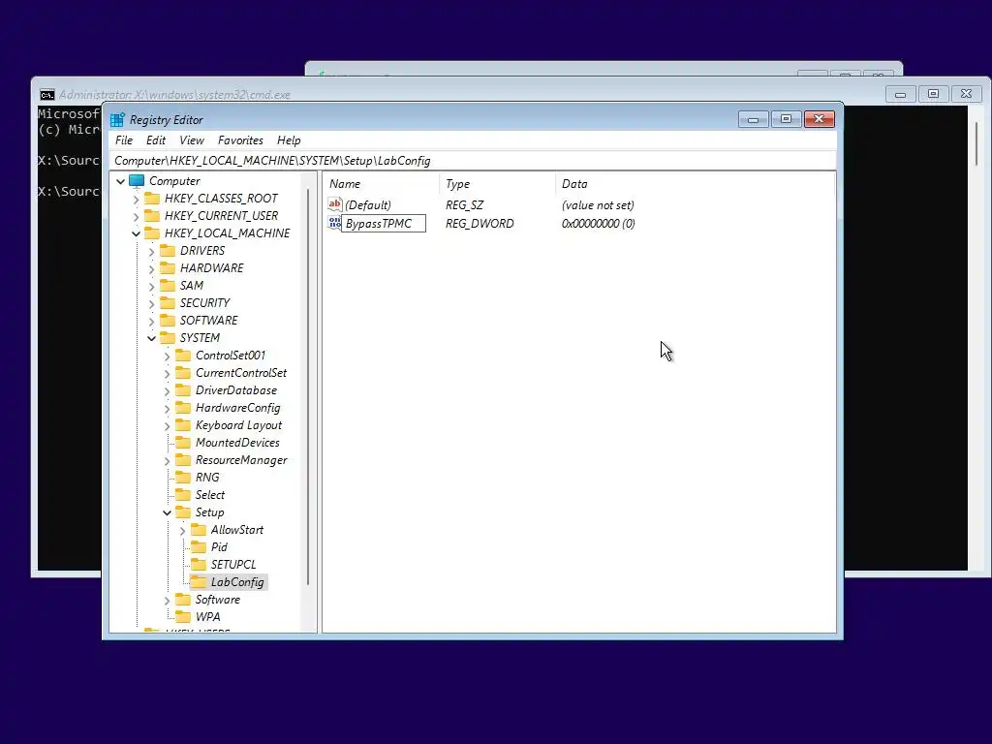Click the Setup folder icon
Image resolution: width=992 pixels, height=744 pixels.
pyautogui.click(x=183, y=512)
